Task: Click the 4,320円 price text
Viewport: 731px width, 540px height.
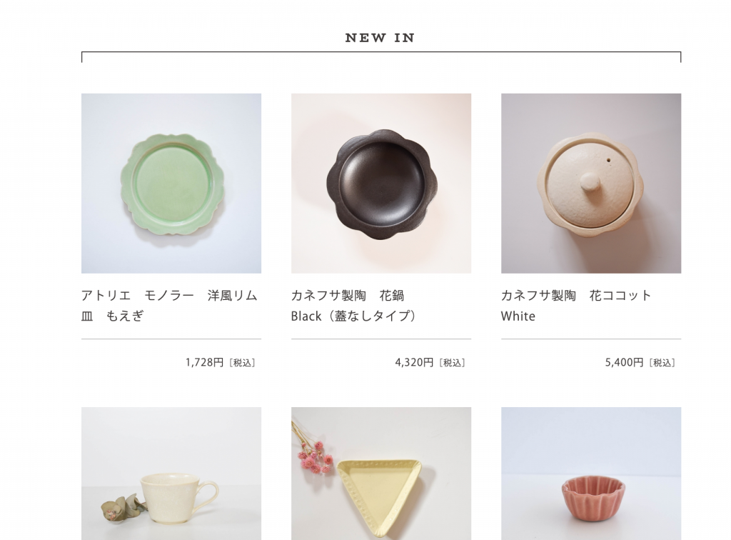Action: coord(414,362)
